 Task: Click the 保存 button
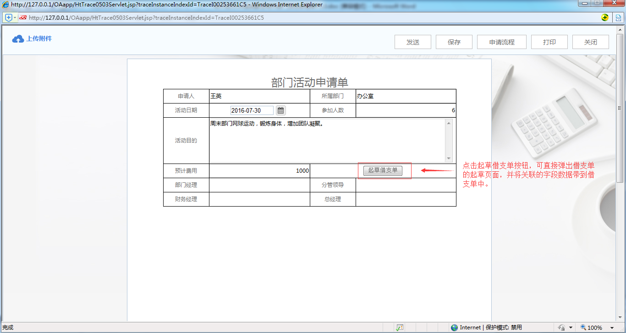point(454,42)
